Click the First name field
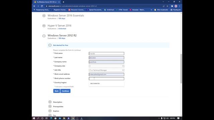Image resolution: width=214 pixels, height=120 pixels. pyautogui.click(x=106, y=54)
